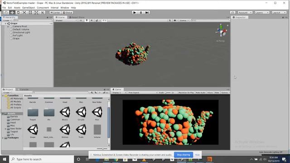Select Directional Light in Hierarchy

21,32
